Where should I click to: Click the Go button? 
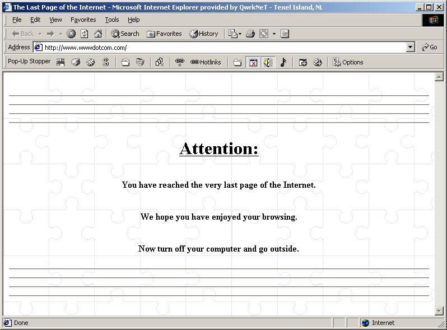pyautogui.click(x=430, y=48)
